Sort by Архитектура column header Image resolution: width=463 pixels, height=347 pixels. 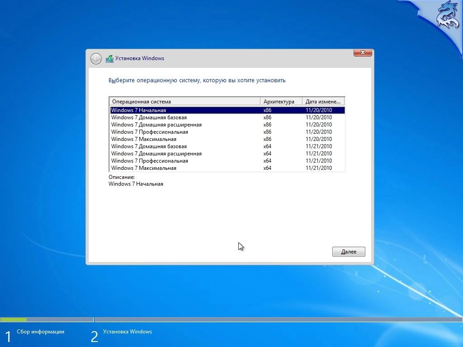click(x=281, y=102)
